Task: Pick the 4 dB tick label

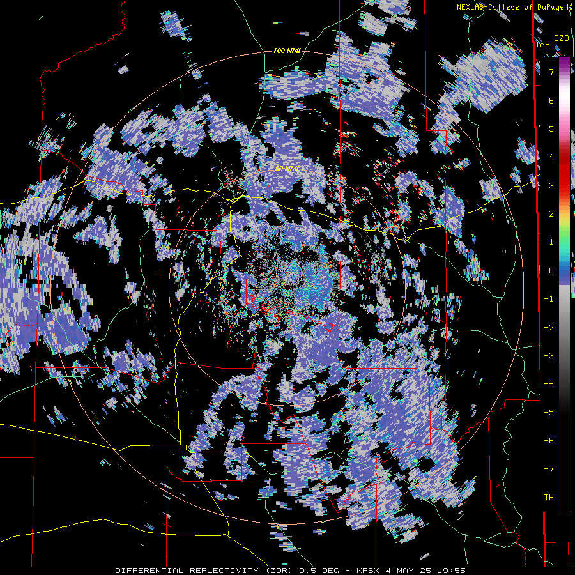Action: (551, 157)
